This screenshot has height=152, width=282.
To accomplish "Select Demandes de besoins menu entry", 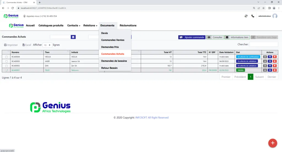I will (x=114, y=61).
